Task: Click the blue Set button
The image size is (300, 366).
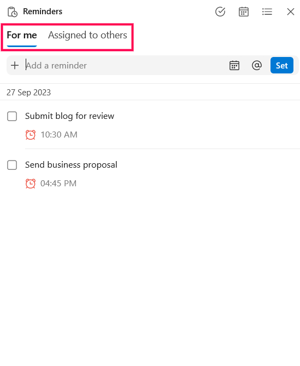Action: [x=282, y=65]
